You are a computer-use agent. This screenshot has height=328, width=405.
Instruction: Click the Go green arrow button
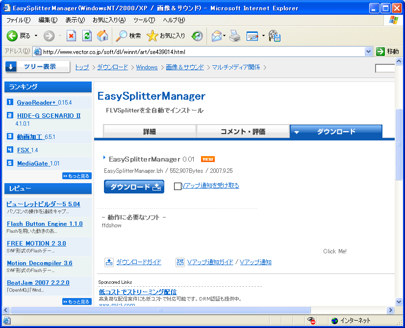coord(380,52)
